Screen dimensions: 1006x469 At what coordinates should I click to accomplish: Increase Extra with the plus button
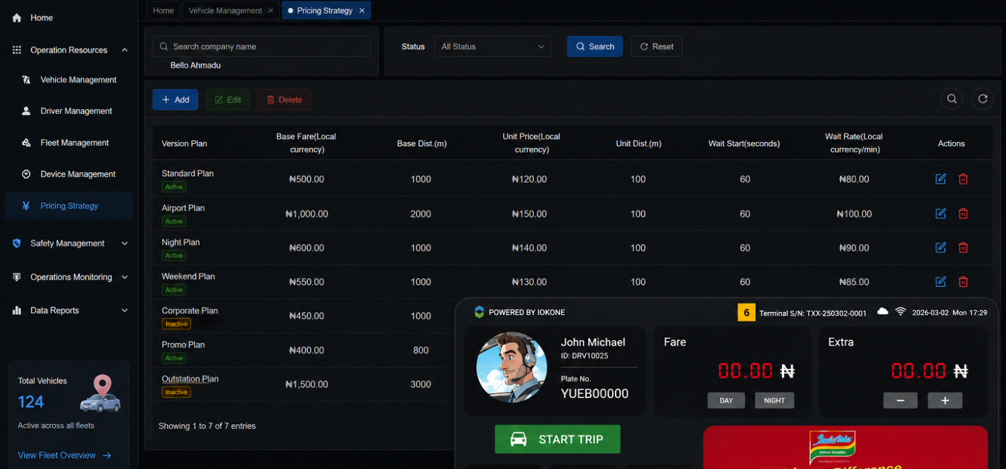coord(945,401)
